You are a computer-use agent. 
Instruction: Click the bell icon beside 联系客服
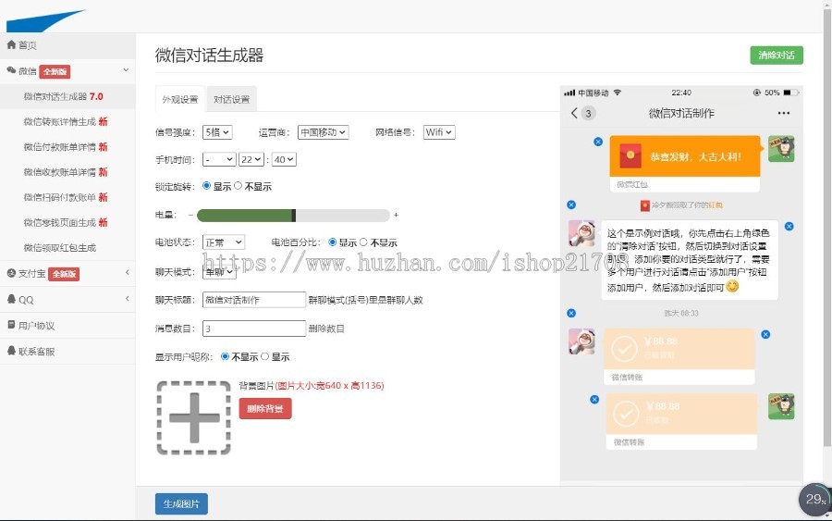[x=11, y=351]
